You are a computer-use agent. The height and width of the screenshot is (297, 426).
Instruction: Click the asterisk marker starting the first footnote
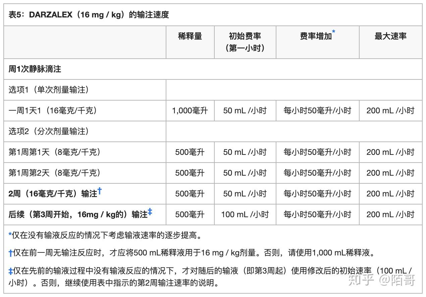click(x=10, y=235)
